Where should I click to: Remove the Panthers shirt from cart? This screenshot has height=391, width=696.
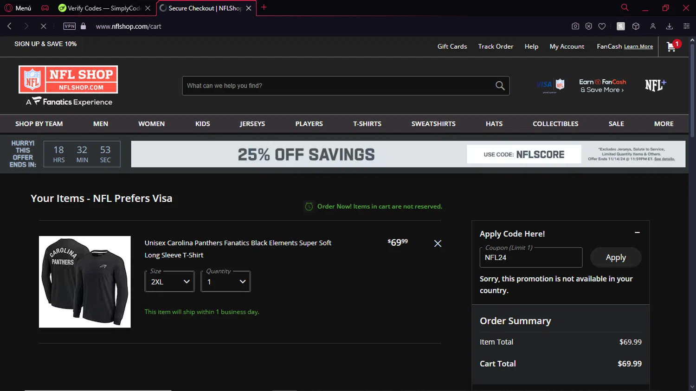pos(438,244)
